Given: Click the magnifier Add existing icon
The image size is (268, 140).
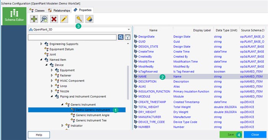Looking at the screenshot, I should pos(44,19).
